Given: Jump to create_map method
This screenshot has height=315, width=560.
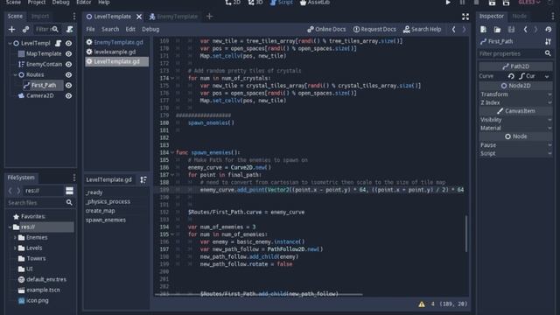Looking at the screenshot, I should click(x=101, y=211).
